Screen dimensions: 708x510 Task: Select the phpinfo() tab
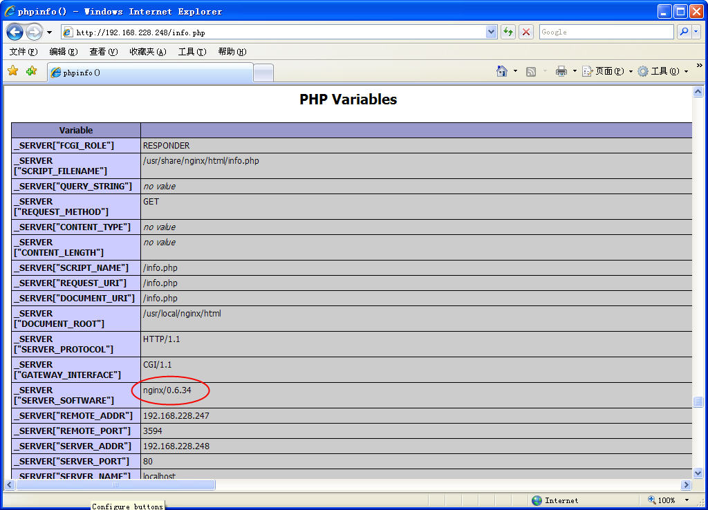tap(149, 73)
